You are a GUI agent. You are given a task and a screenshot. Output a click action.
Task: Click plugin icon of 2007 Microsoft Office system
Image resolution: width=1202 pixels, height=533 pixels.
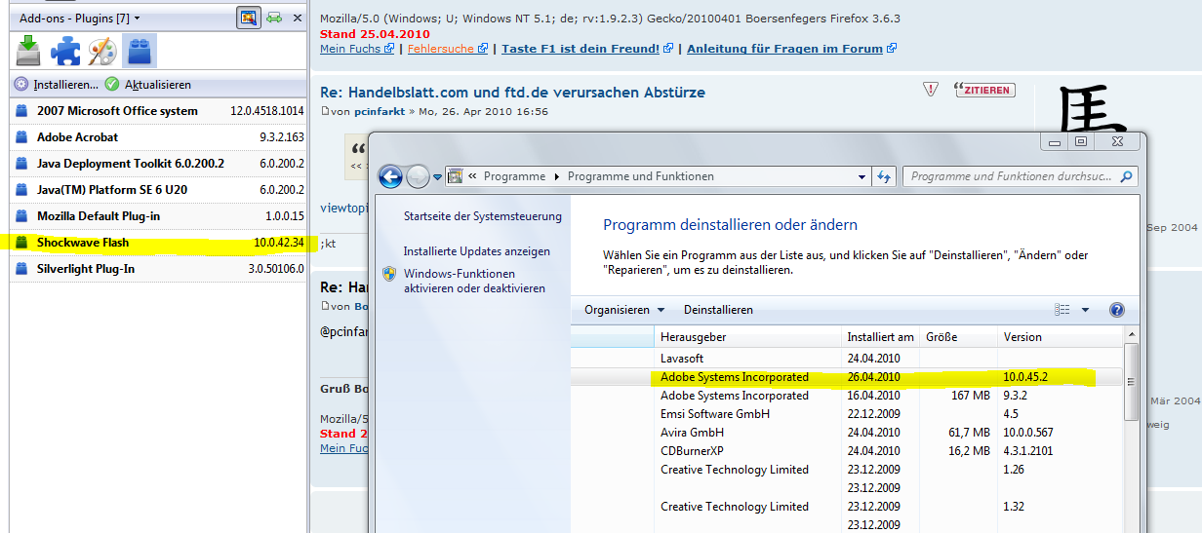tap(21, 111)
